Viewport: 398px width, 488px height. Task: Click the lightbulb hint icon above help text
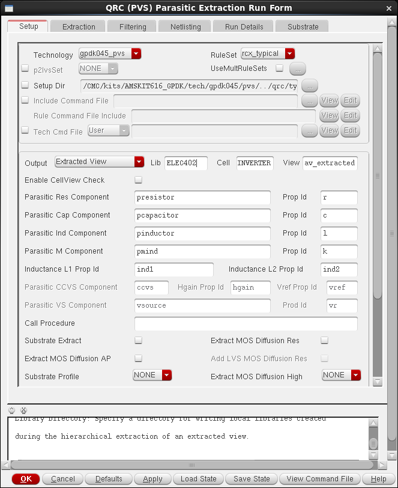tap(12, 410)
